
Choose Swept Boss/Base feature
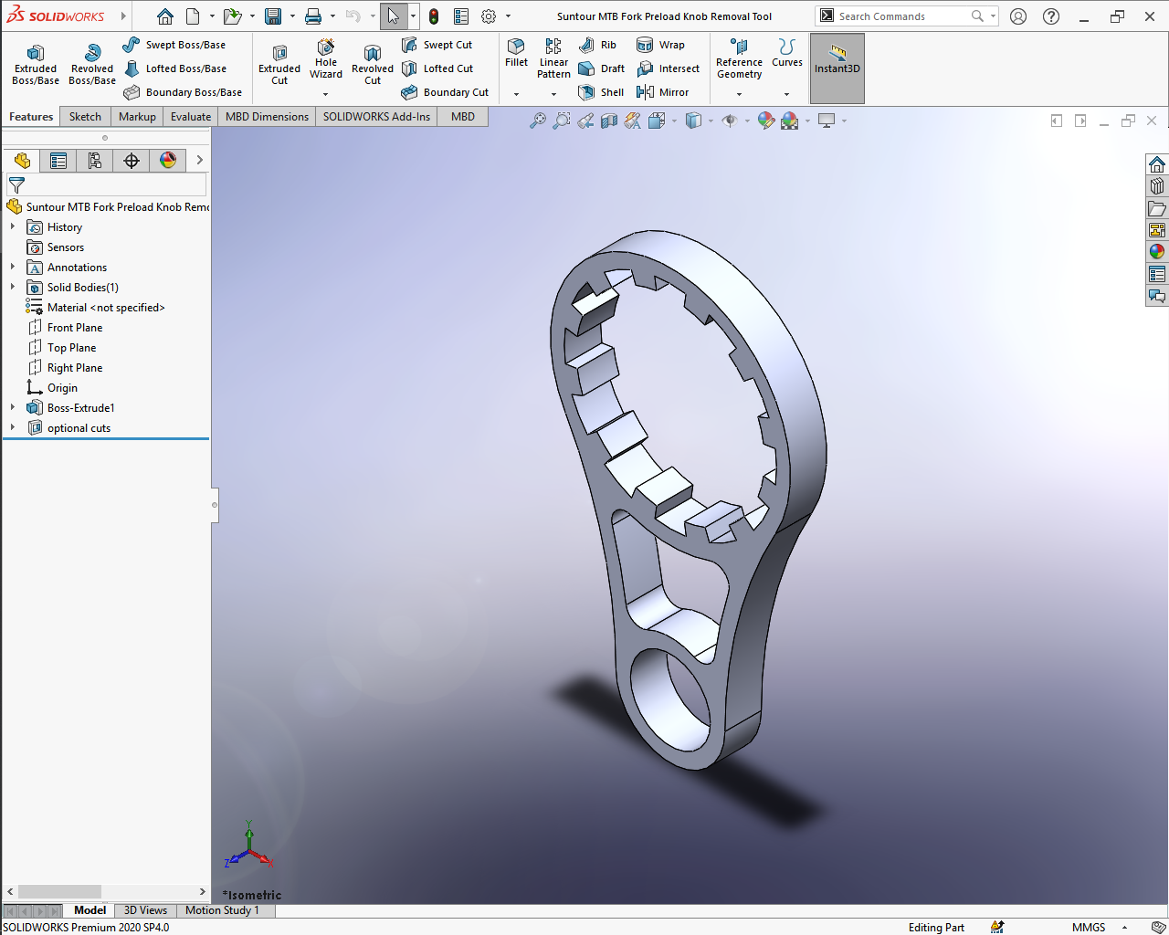[x=174, y=45]
